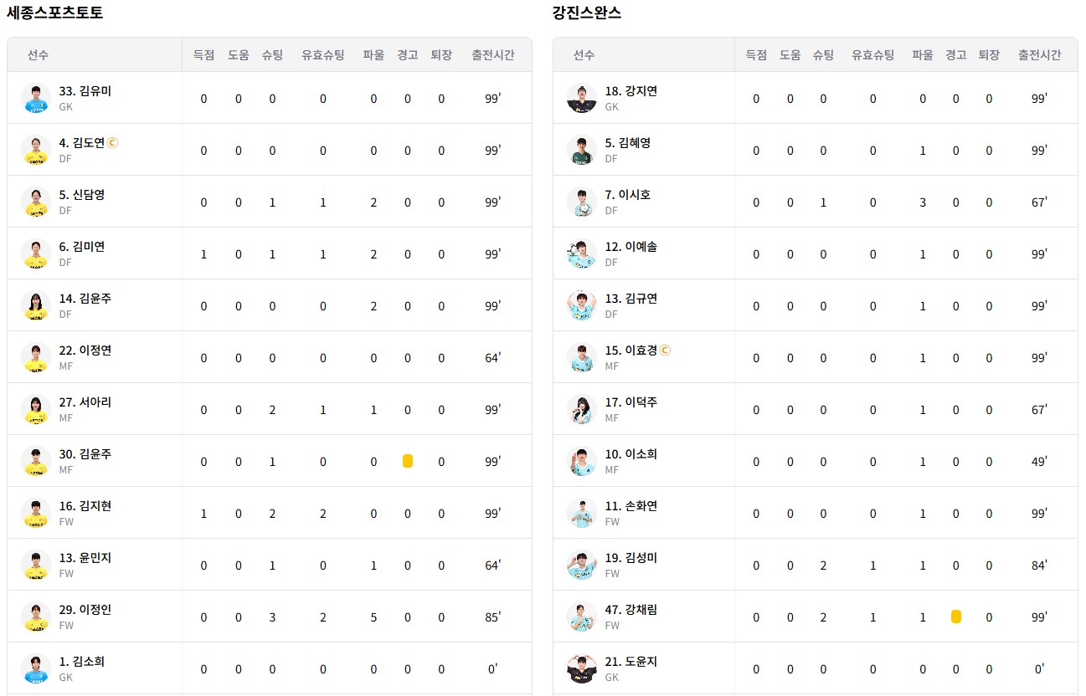Open the player photo of 29. 이정인
The image size is (1086, 696).
[x=36, y=617]
